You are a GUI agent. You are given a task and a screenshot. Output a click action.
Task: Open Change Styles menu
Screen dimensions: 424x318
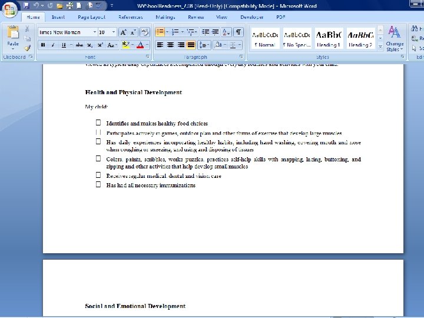pyautogui.click(x=395, y=38)
